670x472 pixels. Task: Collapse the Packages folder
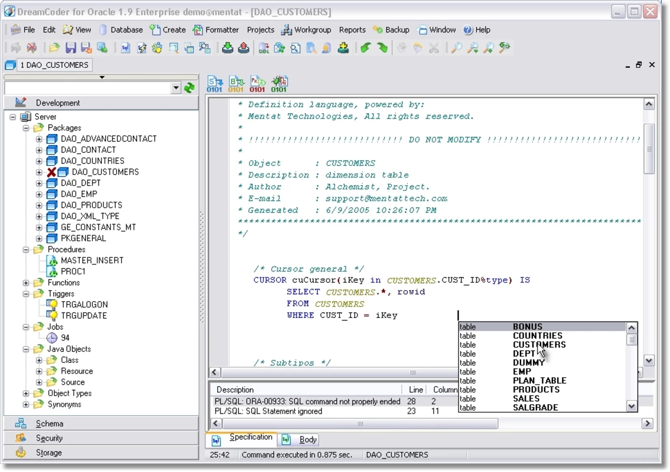(x=26, y=128)
